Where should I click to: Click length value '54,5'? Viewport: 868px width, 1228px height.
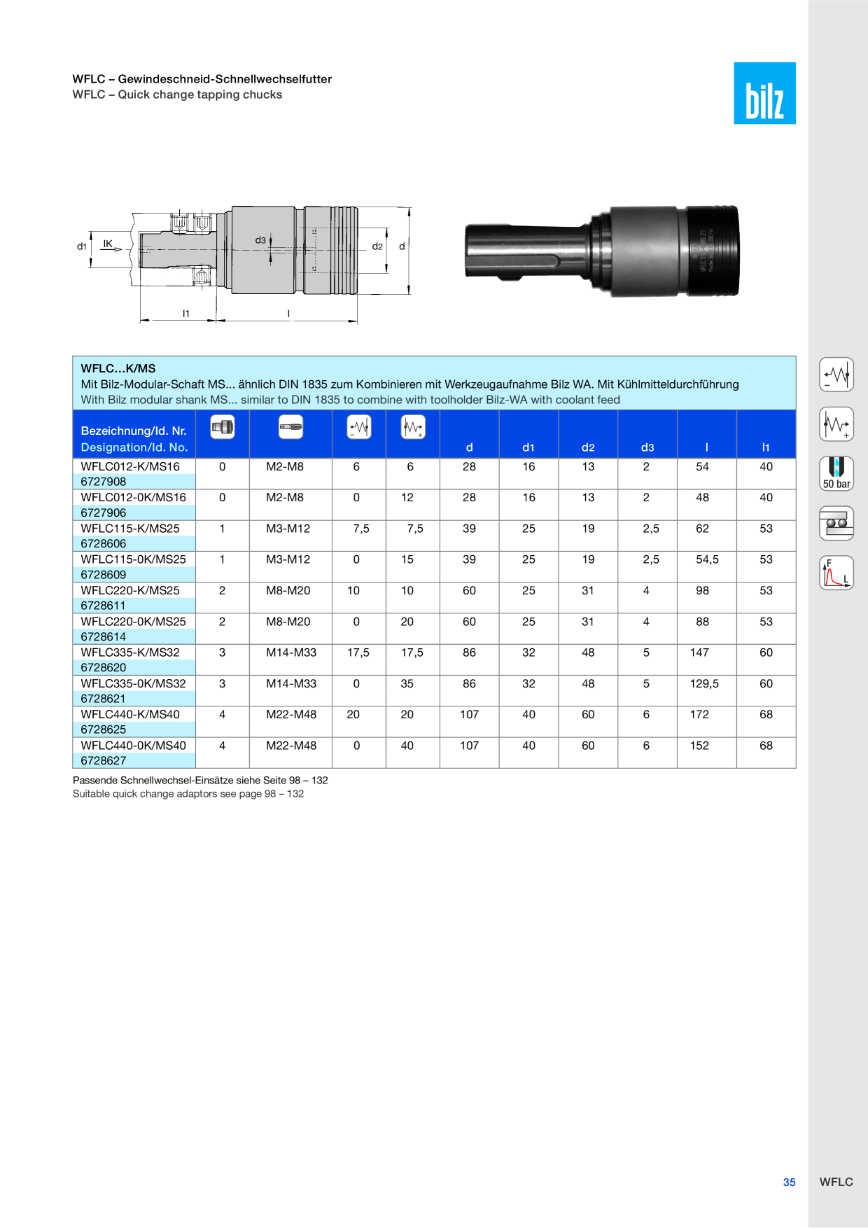(707, 559)
